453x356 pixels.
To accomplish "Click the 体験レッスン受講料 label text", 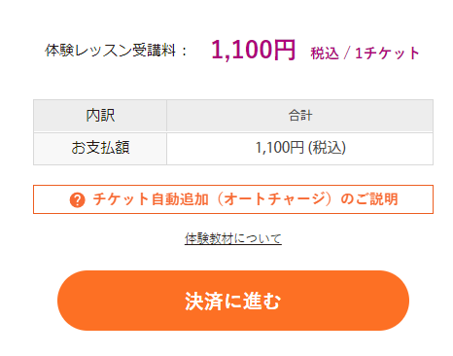I will 110,51.
